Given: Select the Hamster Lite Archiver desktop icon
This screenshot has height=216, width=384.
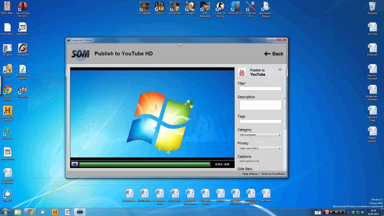Looking at the screenshot, I should [7, 114].
